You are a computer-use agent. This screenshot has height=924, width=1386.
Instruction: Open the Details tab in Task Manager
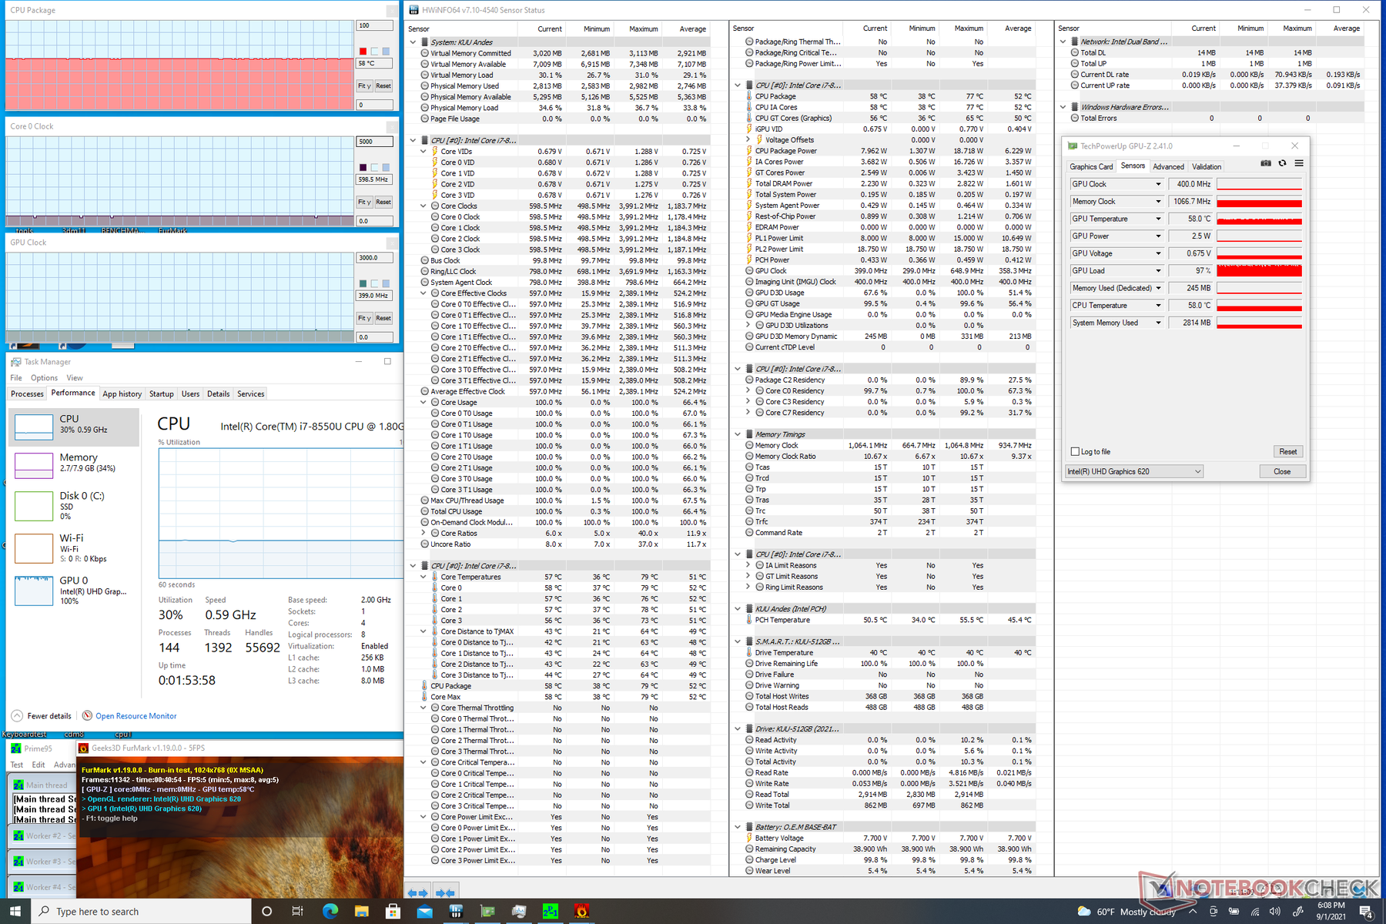pos(219,393)
